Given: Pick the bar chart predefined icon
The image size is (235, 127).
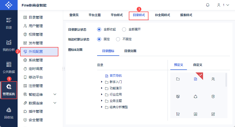Looking at the screenshot, I should point(195,114).
